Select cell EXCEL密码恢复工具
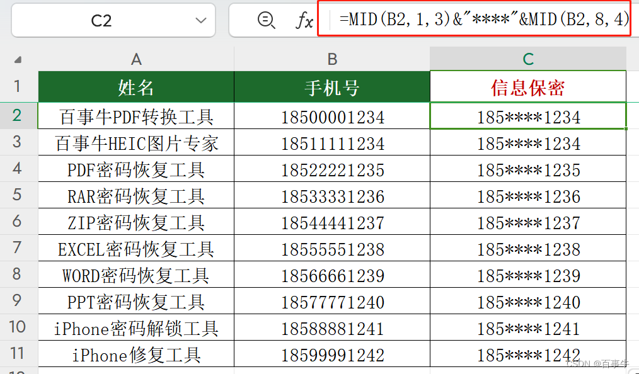639x374 pixels. (x=136, y=248)
